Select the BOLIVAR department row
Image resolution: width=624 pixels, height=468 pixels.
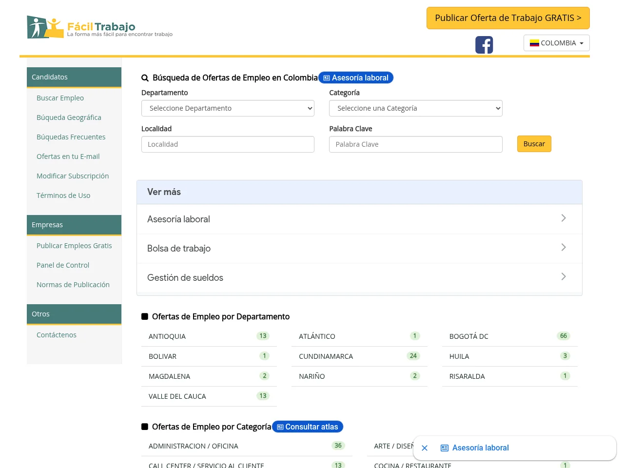(209, 356)
